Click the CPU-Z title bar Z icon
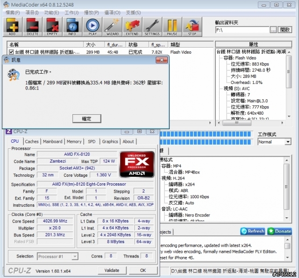This screenshot has height=278, width=299. pyautogui.click(x=8, y=132)
